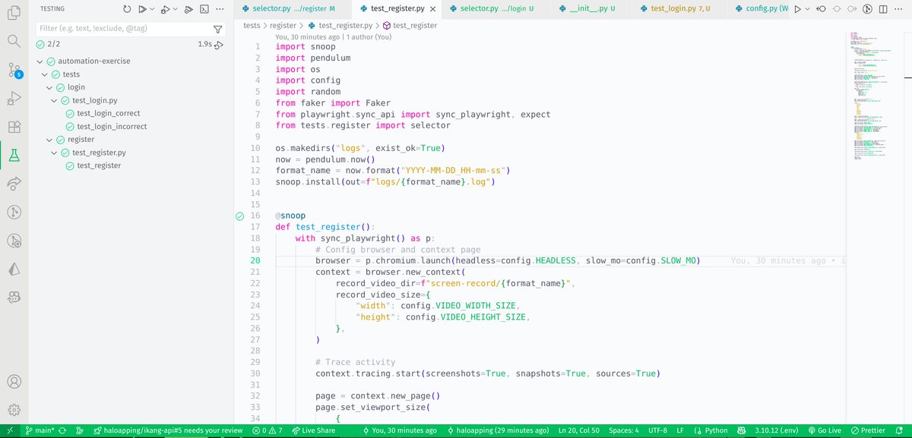Select test_register test item in tree

tap(99, 165)
